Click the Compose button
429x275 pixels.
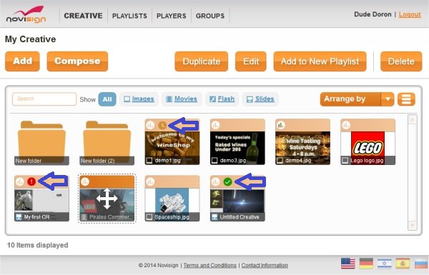(77, 61)
